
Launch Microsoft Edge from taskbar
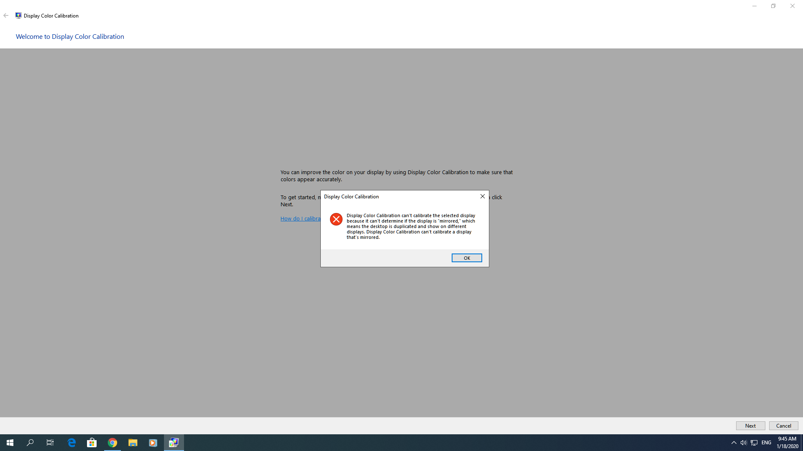(72, 443)
